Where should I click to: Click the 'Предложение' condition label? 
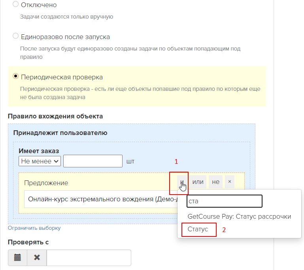pyautogui.click(x=46, y=183)
